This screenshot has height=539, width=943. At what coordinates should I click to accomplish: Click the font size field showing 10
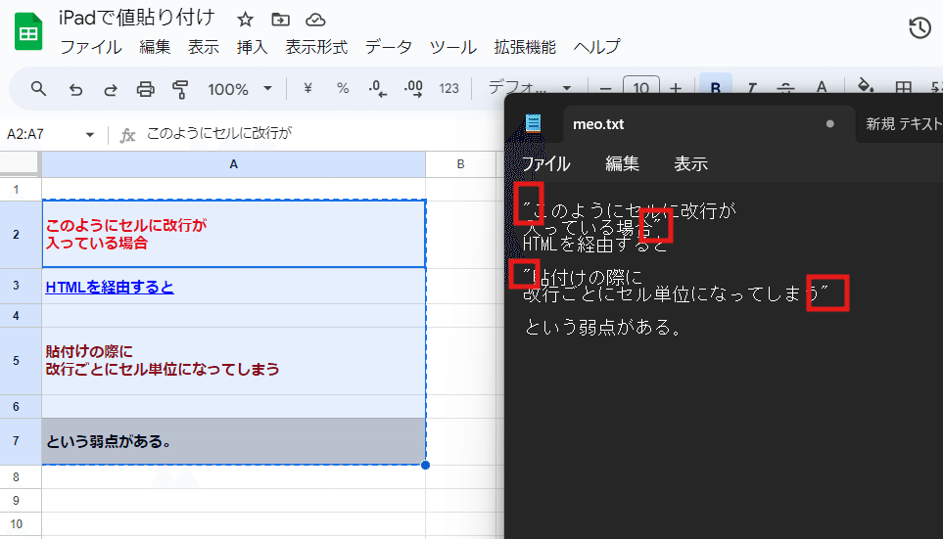[641, 86]
